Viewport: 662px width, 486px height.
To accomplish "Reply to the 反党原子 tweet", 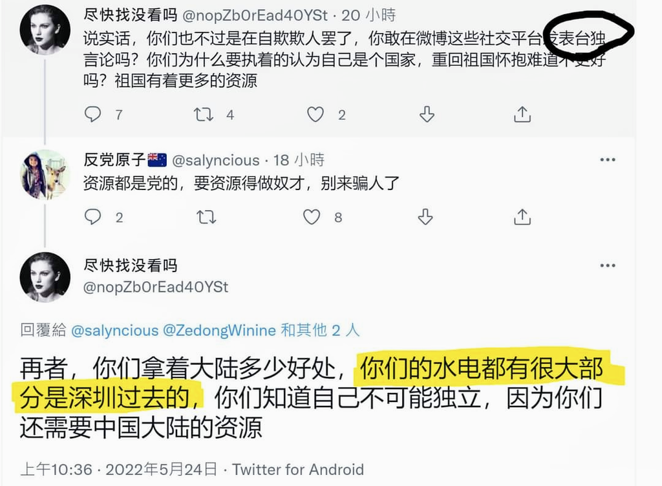I will [x=93, y=217].
